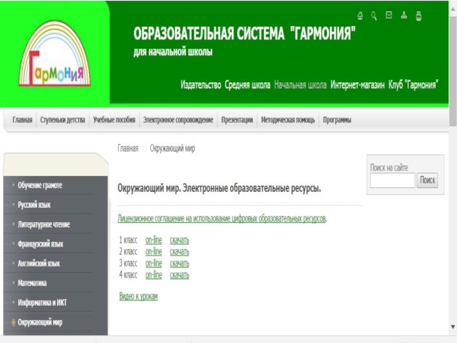Select Математика in sidebar
This screenshot has height=343, width=457.
pyautogui.click(x=32, y=283)
